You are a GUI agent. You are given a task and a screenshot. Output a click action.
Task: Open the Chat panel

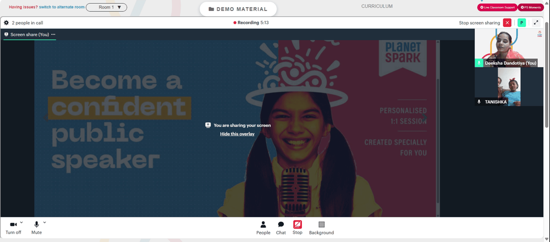pyautogui.click(x=281, y=228)
